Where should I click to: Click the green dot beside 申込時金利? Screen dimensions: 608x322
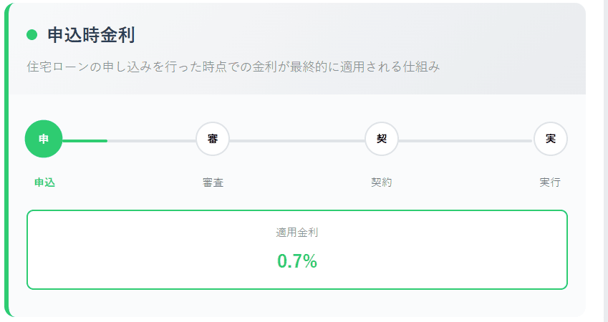tap(32, 34)
